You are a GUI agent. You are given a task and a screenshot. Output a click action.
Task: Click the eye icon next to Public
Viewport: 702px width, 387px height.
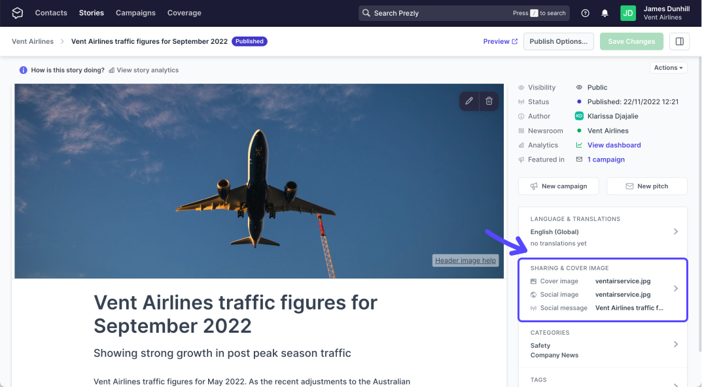[x=579, y=87]
